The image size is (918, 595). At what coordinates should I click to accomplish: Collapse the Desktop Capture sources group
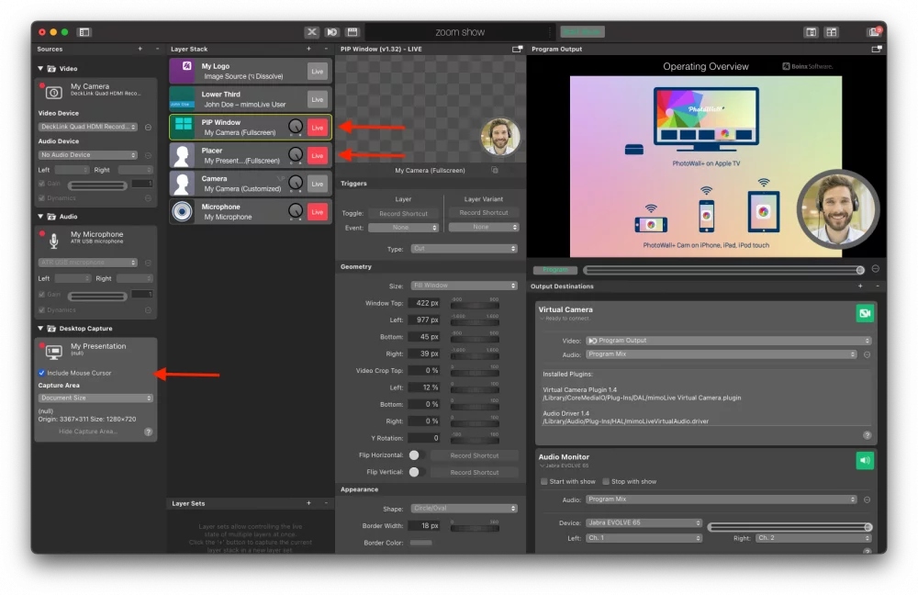(x=40, y=329)
